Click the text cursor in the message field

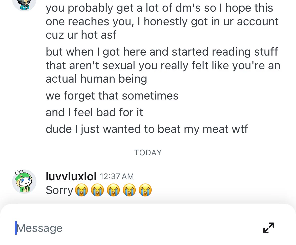[16, 228]
